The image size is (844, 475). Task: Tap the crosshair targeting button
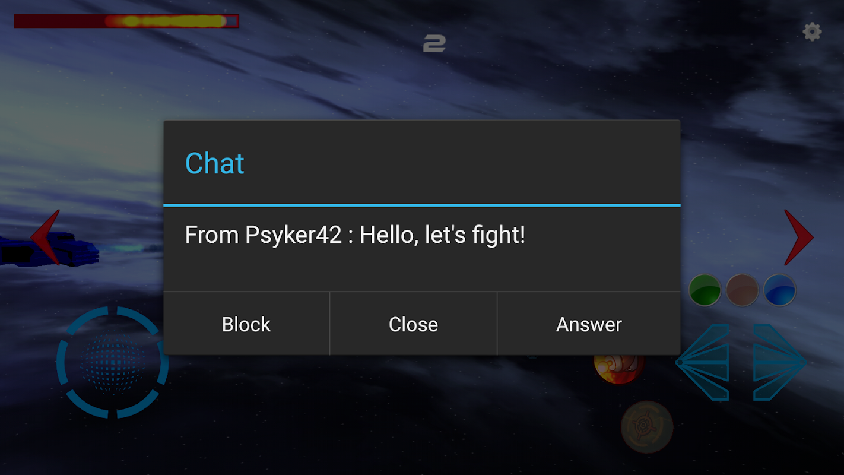[x=646, y=427]
